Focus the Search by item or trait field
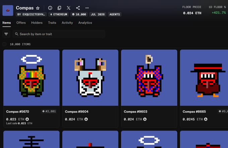Screen dimensions: 228x148 point(59,34)
